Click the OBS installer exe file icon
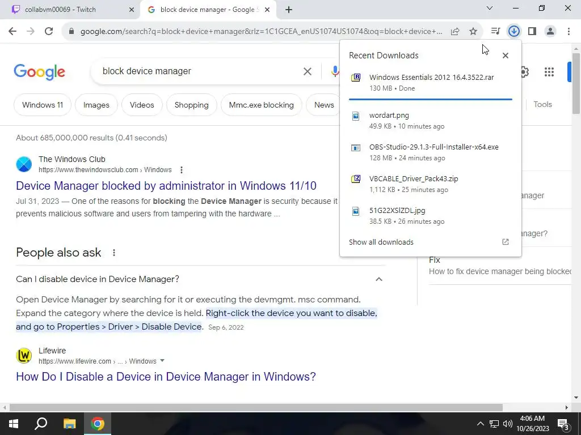 [356, 148]
